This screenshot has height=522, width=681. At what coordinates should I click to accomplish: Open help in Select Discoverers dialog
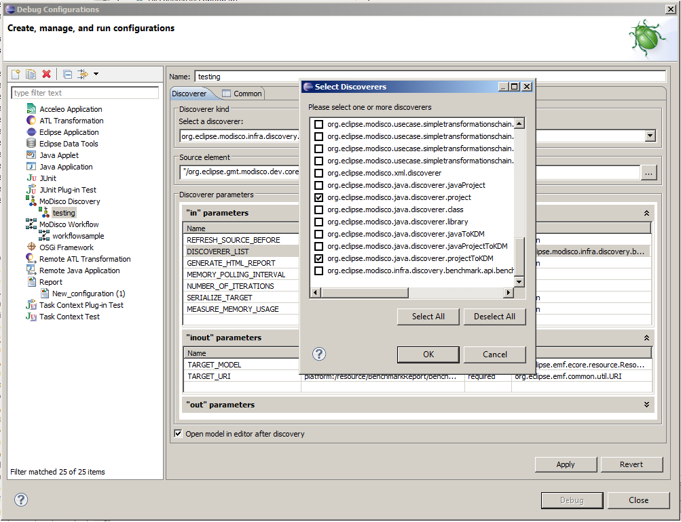[319, 354]
